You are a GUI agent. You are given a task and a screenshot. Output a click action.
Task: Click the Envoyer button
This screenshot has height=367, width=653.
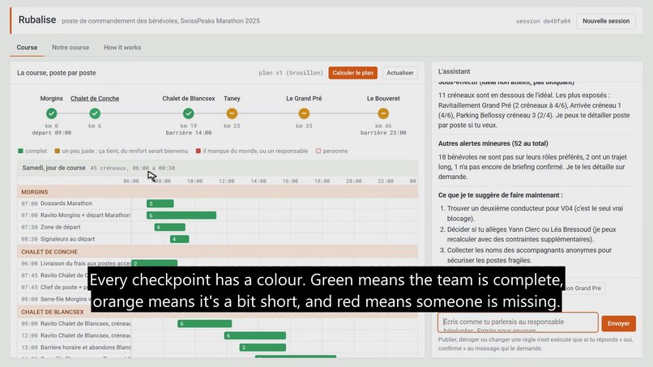(x=618, y=323)
